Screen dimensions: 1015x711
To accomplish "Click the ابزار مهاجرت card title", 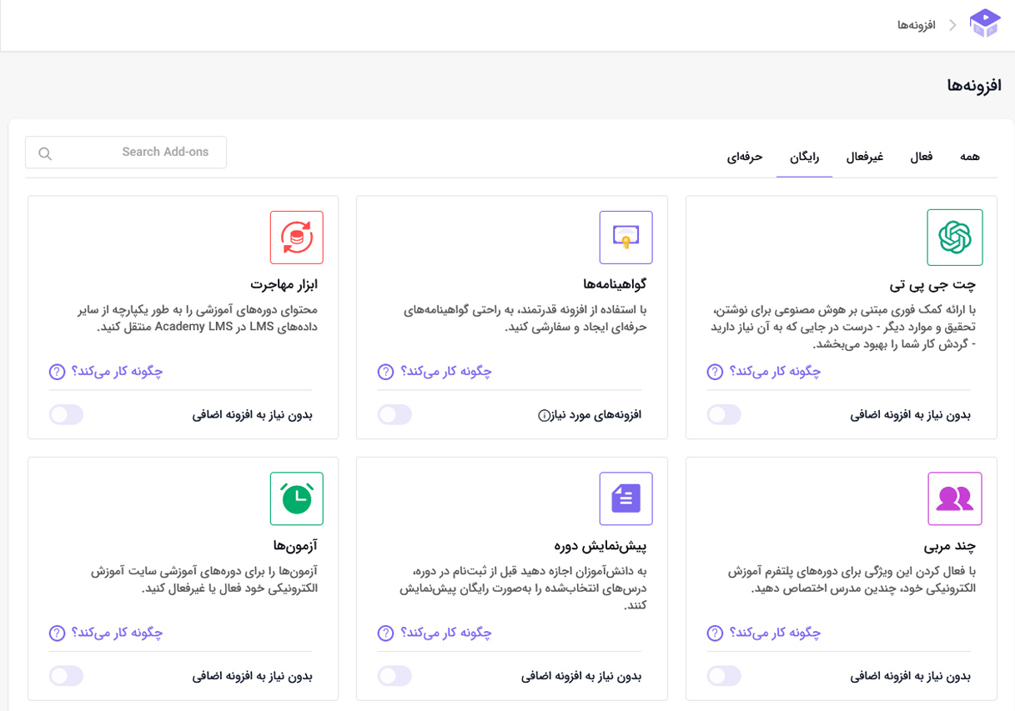I will coord(284,284).
